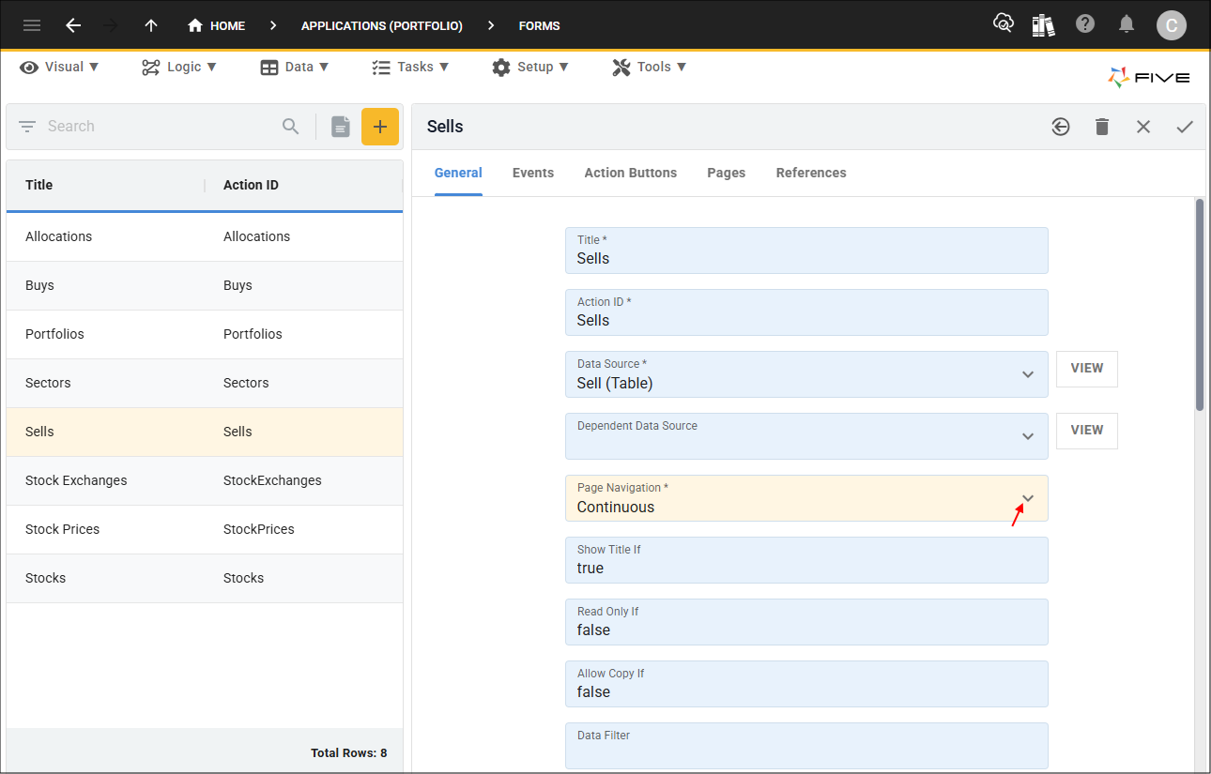Go up one level with up arrow
The width and height of the screenshot is (1211, 774).
(x=151, y=25)
